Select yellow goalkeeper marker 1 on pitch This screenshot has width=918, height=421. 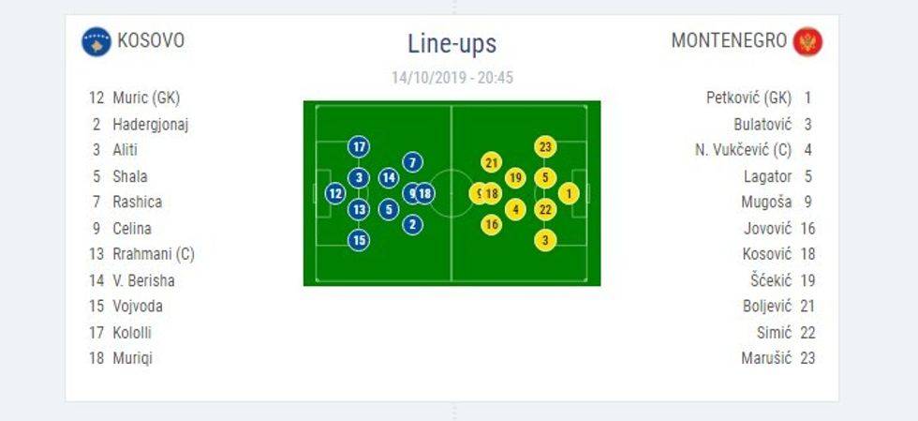(569, 193)
